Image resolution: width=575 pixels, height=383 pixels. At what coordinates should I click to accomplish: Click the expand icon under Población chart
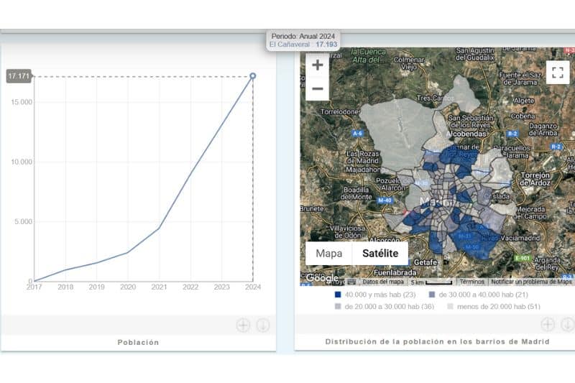[243, 325]
